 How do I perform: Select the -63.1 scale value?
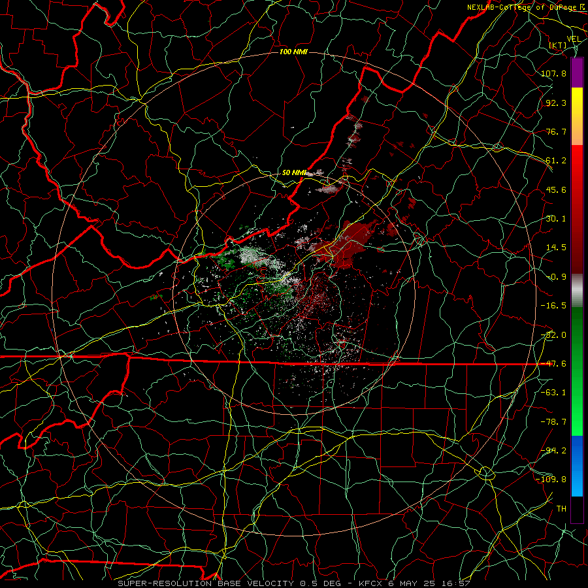pos(553,393)
